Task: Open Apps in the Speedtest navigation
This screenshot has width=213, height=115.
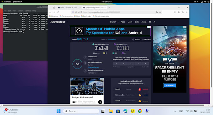Action: [x=123, y=22]
